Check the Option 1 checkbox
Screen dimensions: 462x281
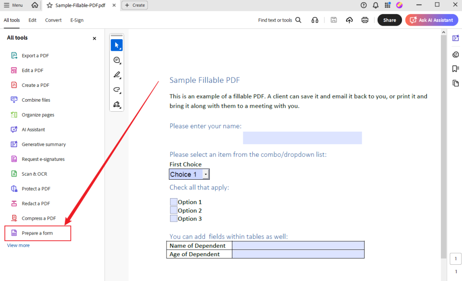click(x=174, y=202)
